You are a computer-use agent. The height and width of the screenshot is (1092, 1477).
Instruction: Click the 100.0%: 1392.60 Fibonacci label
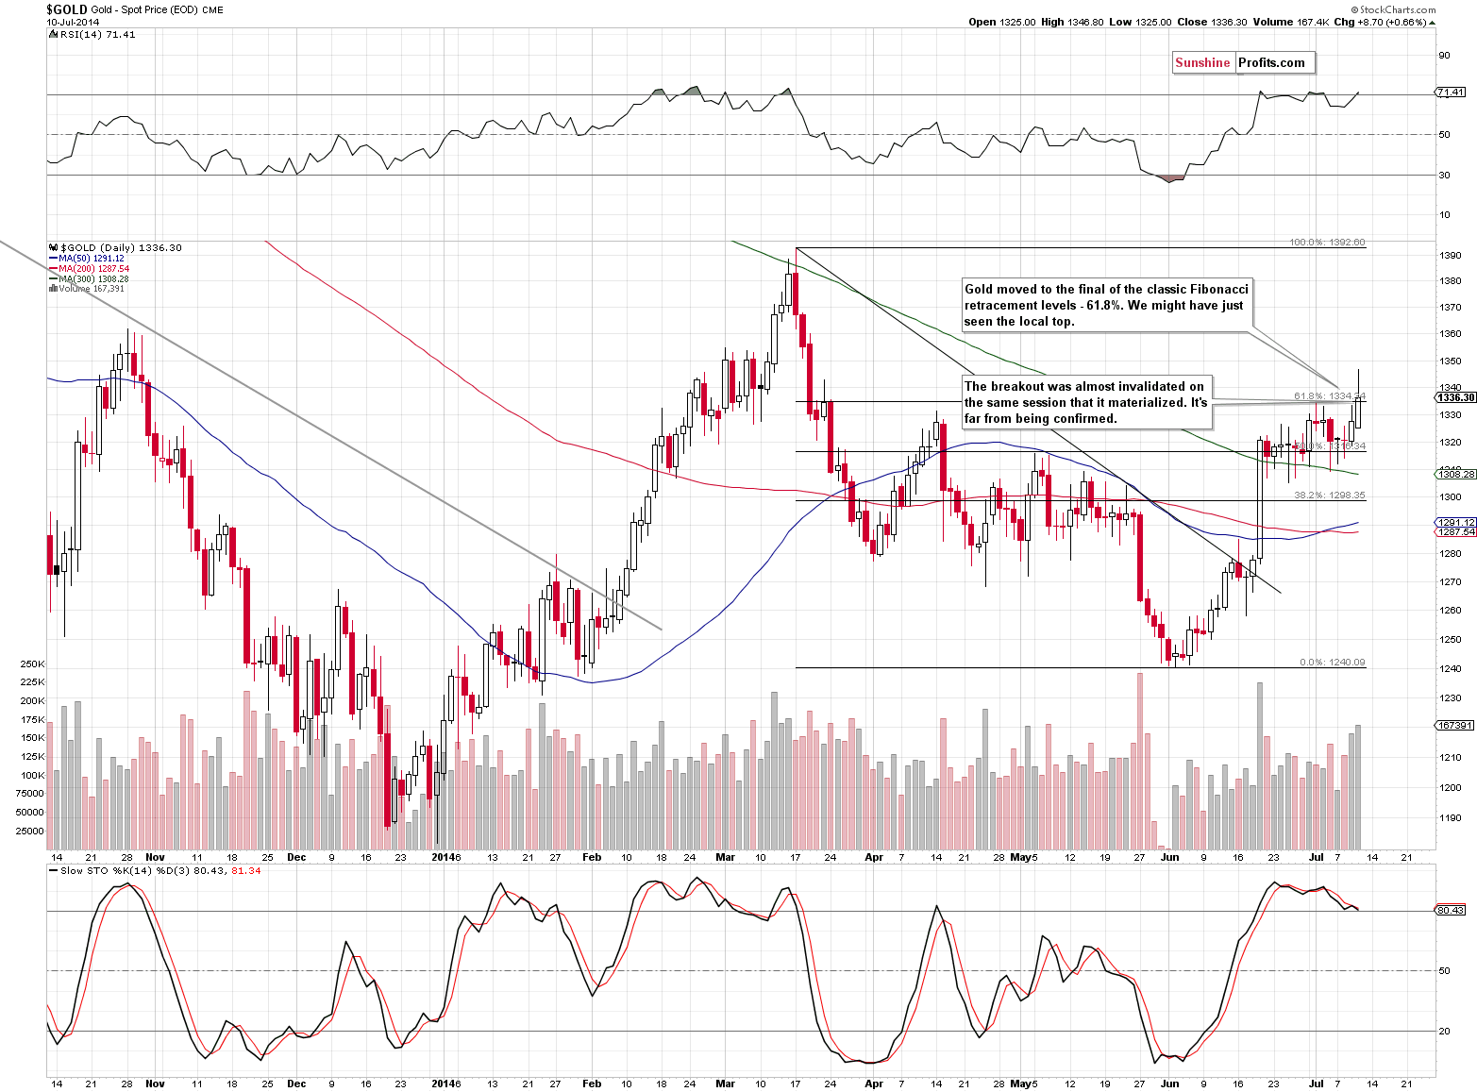click(x=1327, y=243)
